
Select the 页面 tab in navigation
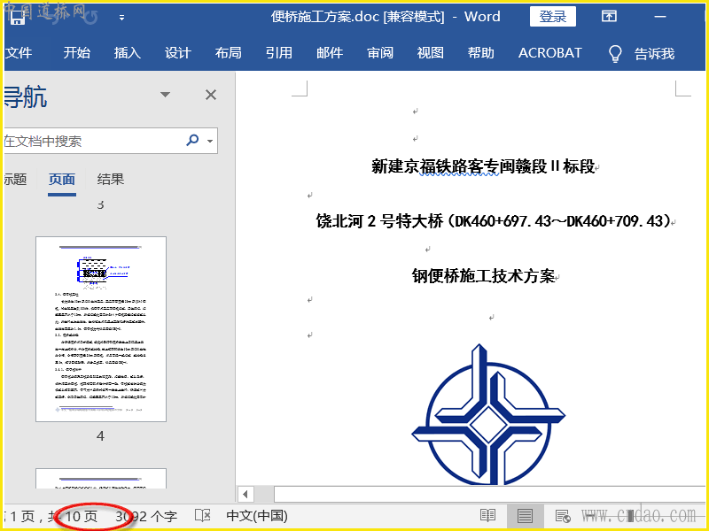pyautogui.click(x=62, y=180)
